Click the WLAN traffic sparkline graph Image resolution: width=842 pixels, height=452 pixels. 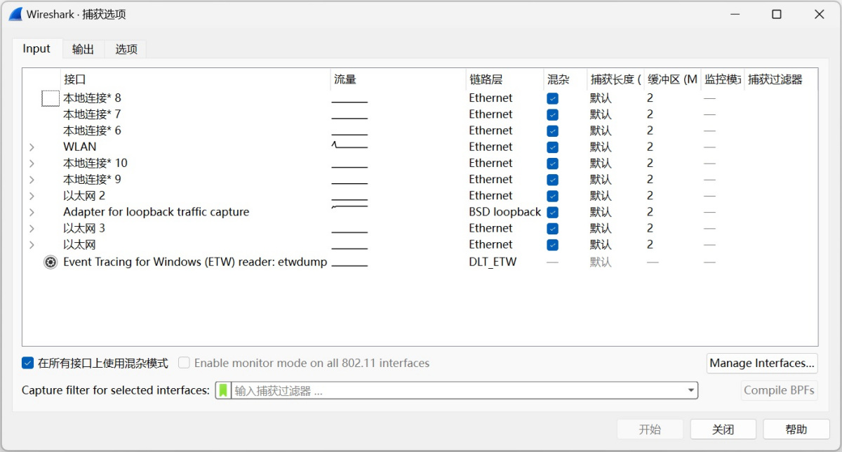tap(349, 146)
